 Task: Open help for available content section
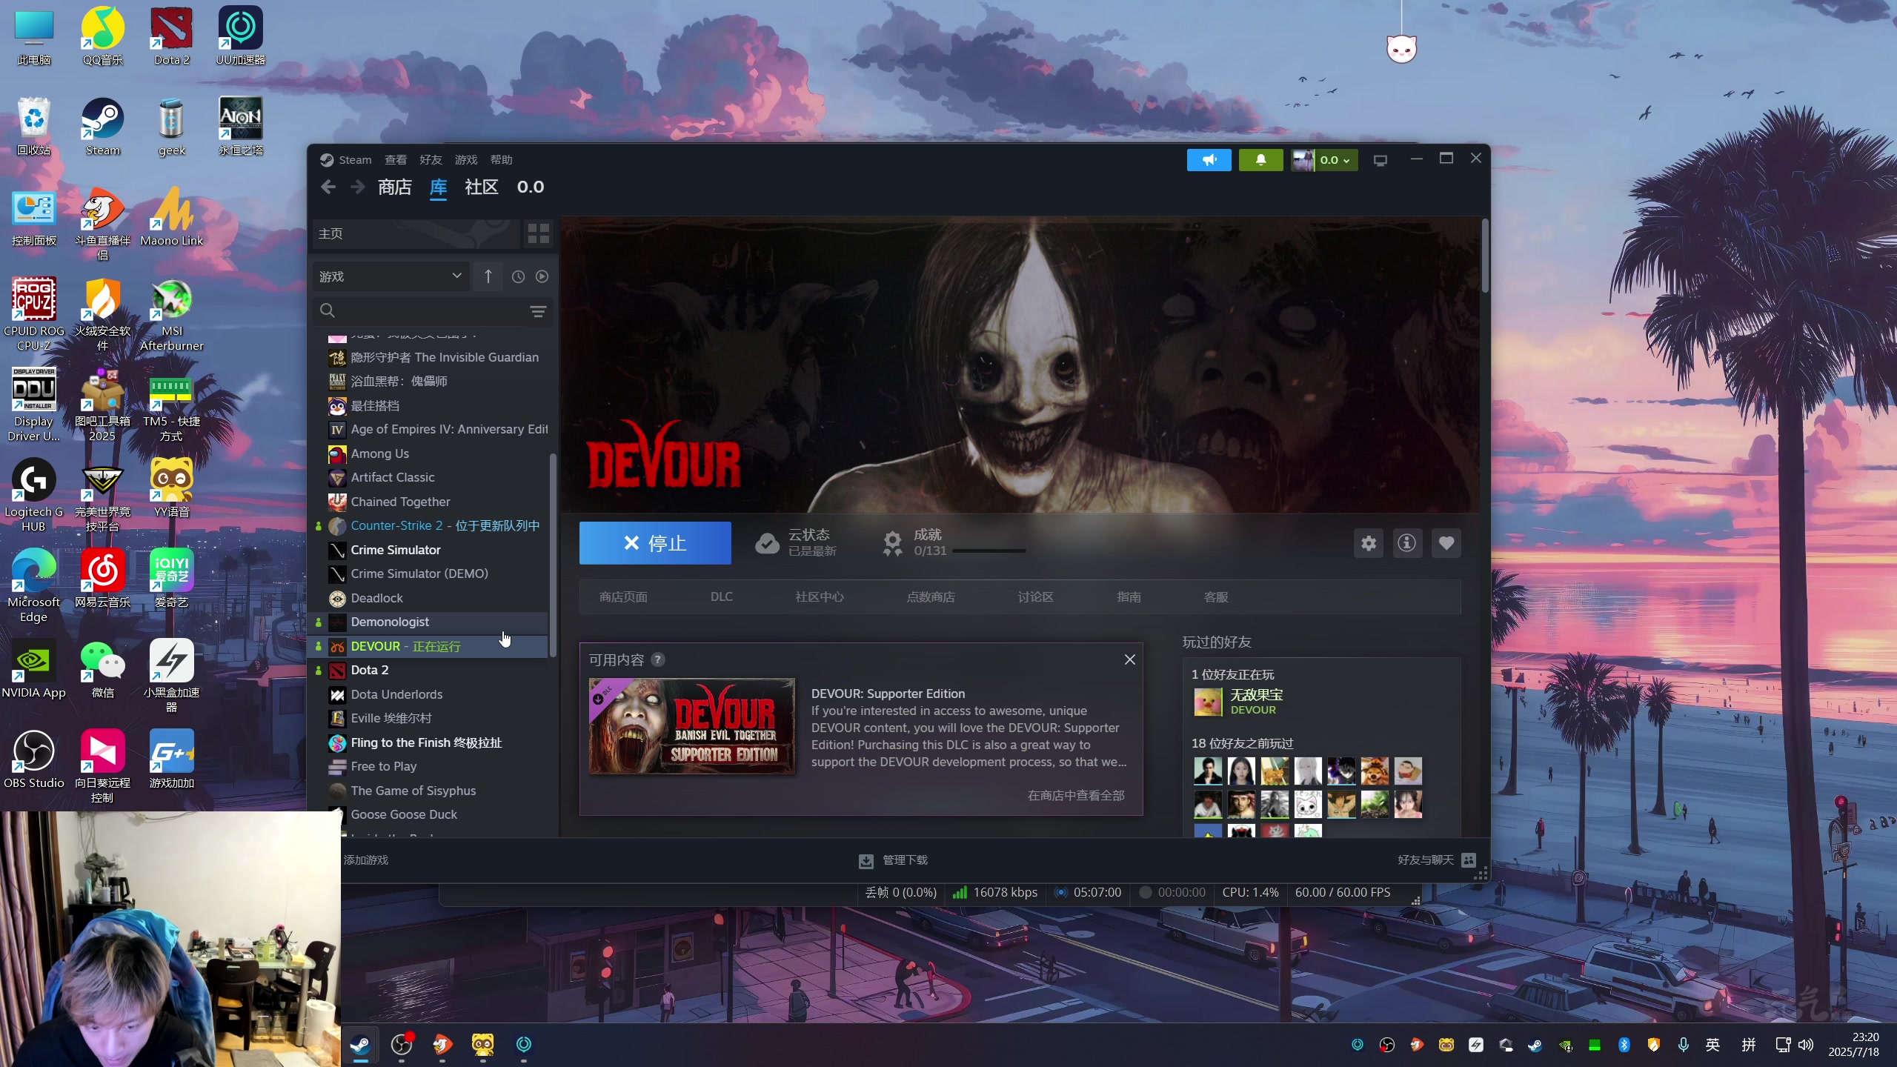tap(657, 659)
